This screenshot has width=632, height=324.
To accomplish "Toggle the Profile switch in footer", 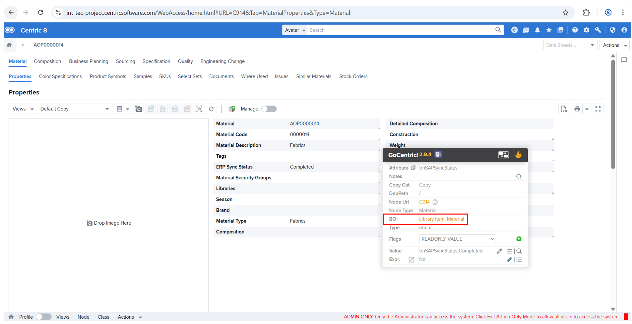I will [44, 317].
